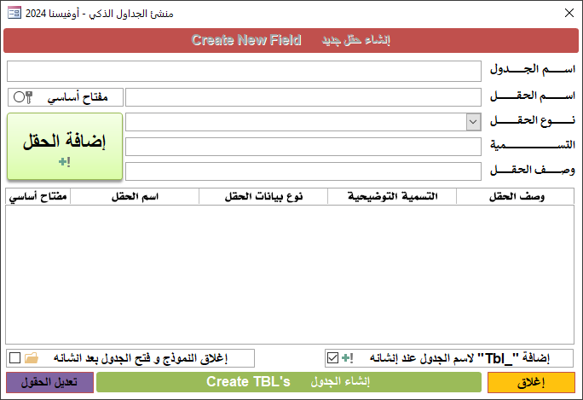Viewport: 583px width, 400px height.
Task: Uncheck the add "Tbl_" prefix checkbox
Action: (332, 357)
